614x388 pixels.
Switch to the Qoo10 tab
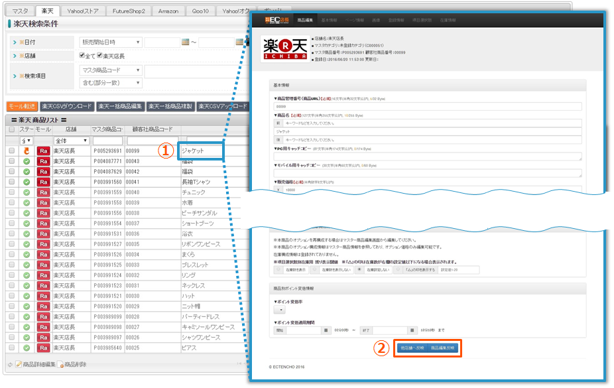click(x=200, y=11)
